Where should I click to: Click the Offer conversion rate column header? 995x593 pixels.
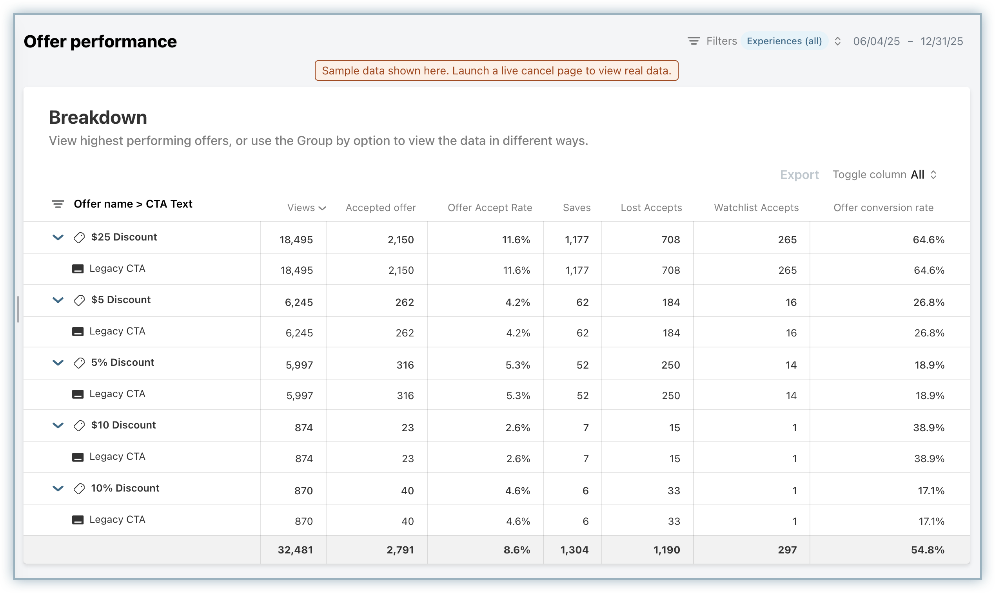coord(883,208)
